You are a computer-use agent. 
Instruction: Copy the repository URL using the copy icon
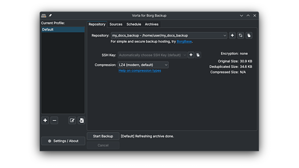click(249, 35)
